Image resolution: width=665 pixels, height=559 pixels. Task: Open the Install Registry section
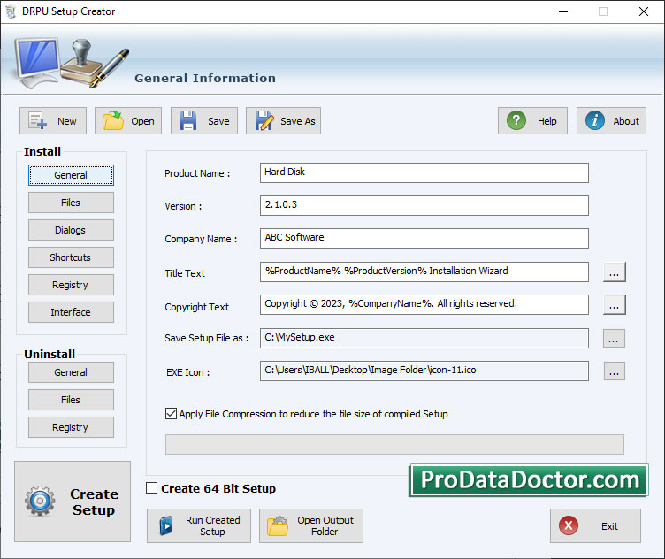[x=71, y=285]
